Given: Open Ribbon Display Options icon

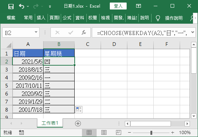Looking at the screenshot, I should [x=138, y=6].
